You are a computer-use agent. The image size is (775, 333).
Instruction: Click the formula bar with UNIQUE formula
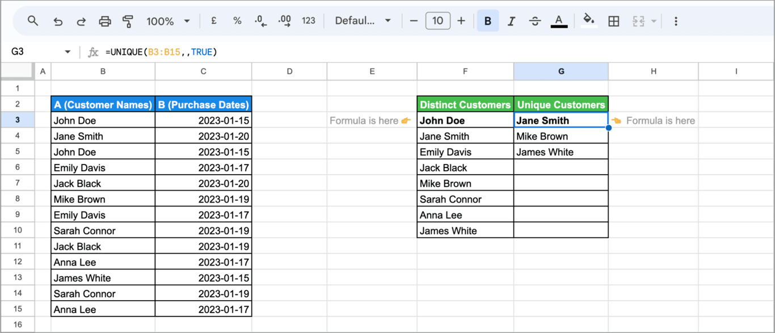pos(437,52)
